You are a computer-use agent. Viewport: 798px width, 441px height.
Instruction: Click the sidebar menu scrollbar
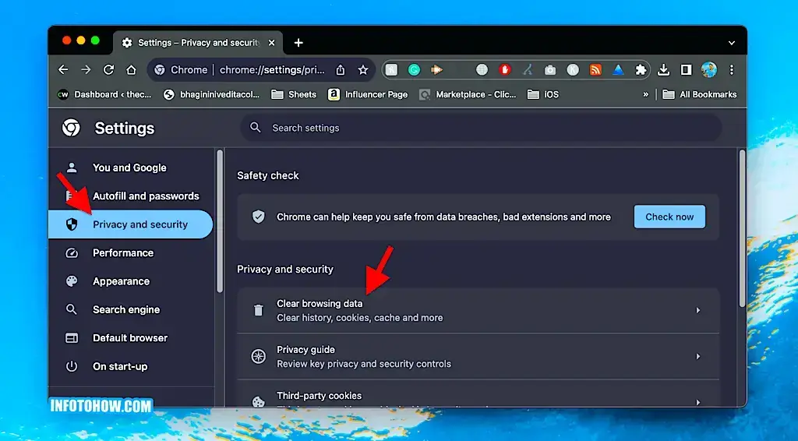[220, 221]
